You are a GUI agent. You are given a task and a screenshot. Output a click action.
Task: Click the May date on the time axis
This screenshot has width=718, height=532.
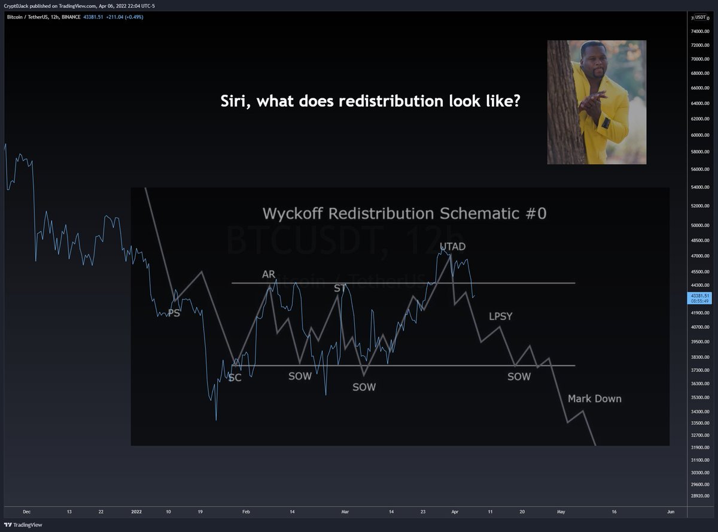[561, 512]
